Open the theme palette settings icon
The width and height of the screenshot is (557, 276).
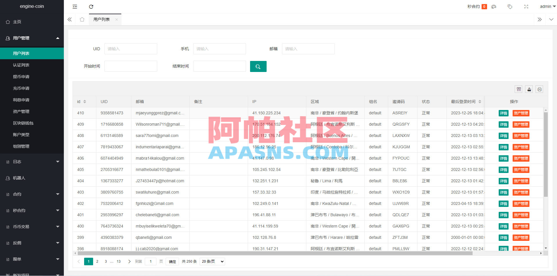coord(493,6)
